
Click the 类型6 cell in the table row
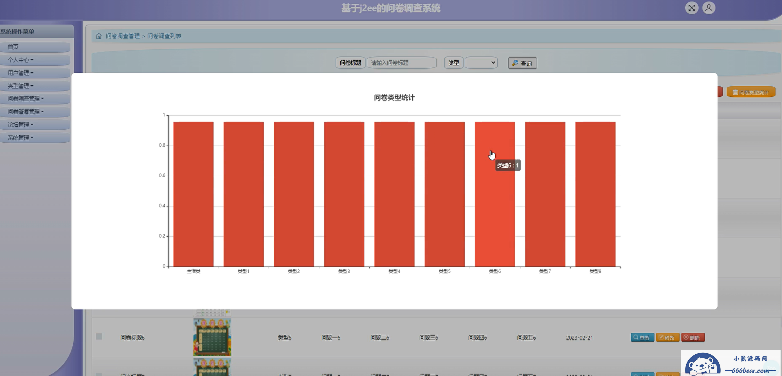click(284, 338)
